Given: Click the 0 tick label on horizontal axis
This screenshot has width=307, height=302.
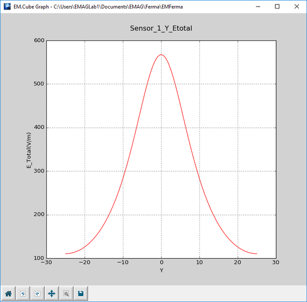Looking at the screenshot, I should point(161,262).
